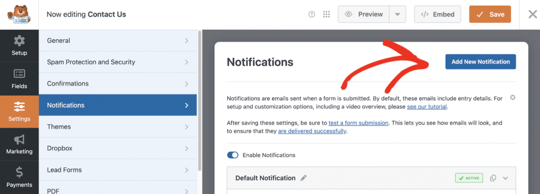Click the 'Now editing Contact Us' title
The height and width of the screenshot is (194, 540).
[x=86, y=14]
